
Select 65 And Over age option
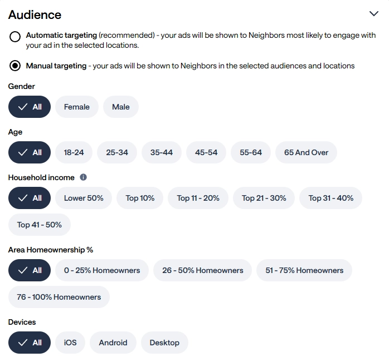306,152
